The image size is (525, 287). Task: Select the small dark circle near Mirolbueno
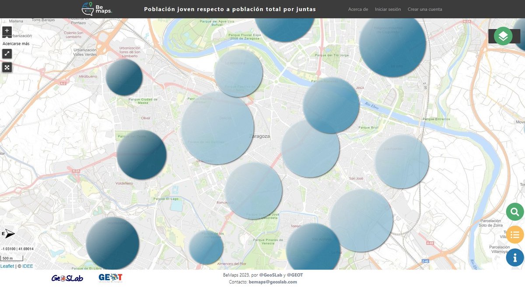[124, 77]
